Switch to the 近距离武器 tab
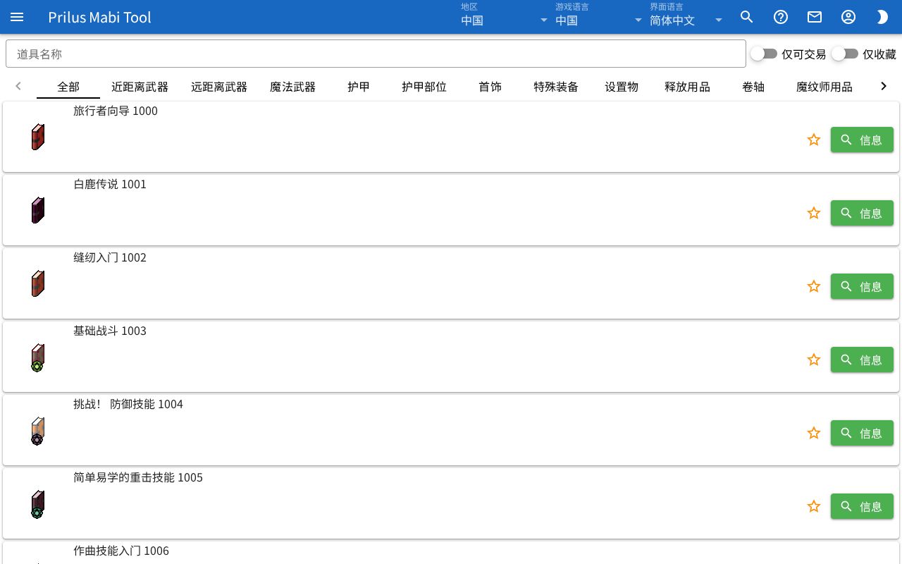 (140, 87)
